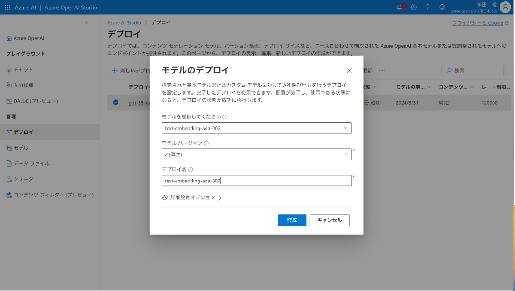Click the 120000 rate limit cell
This screenshot has height=291, width=515.
[489, 102]
